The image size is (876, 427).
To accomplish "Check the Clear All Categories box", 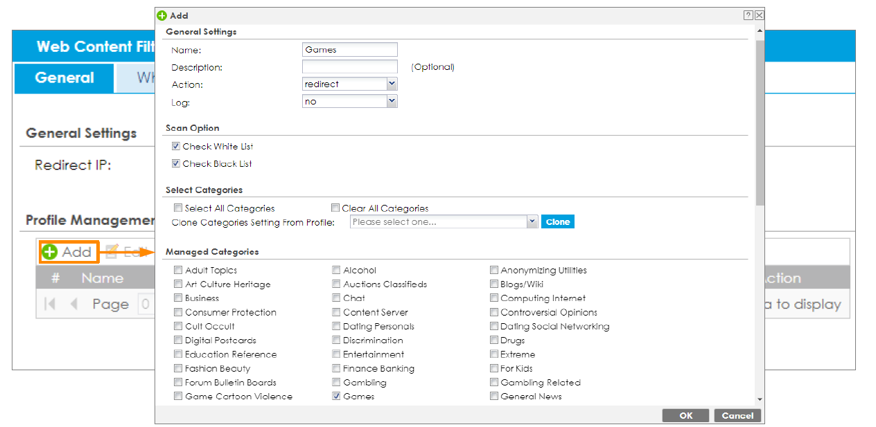I will pyautogui.click(x=335, y=207).
